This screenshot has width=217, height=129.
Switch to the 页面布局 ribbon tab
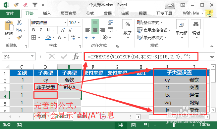click(68, 14)
